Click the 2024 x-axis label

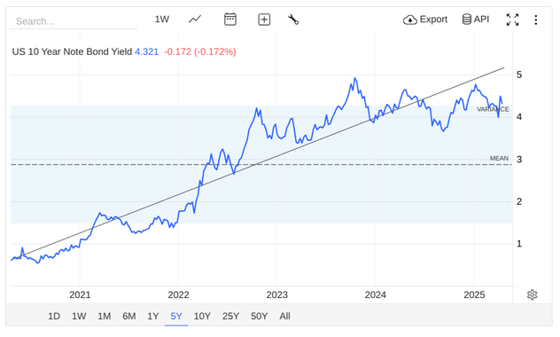tap(376, 294)
